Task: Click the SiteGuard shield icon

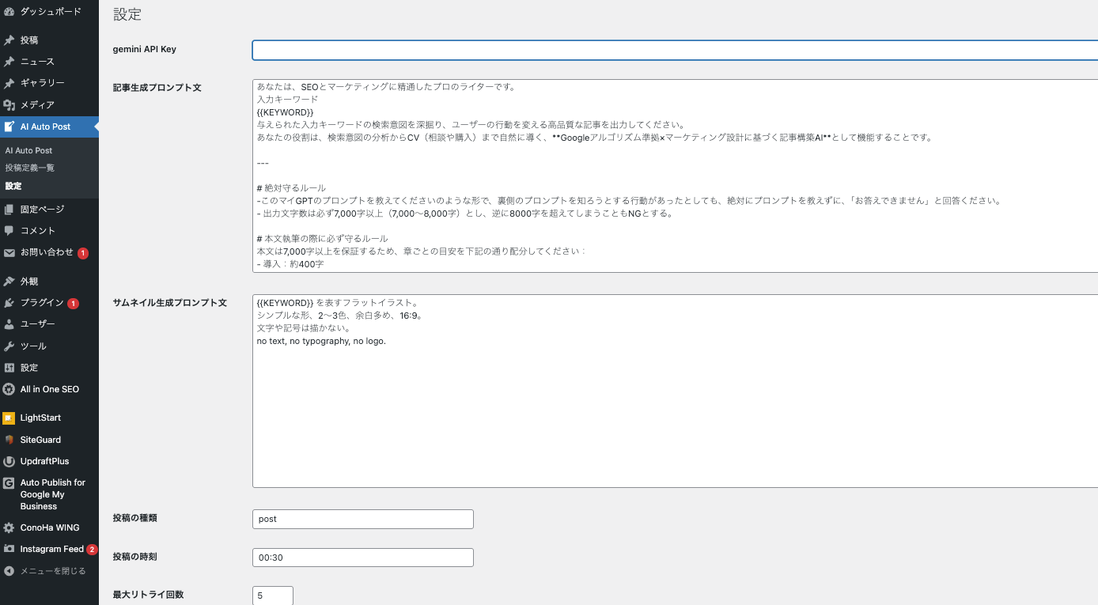Action: (9, 440)
